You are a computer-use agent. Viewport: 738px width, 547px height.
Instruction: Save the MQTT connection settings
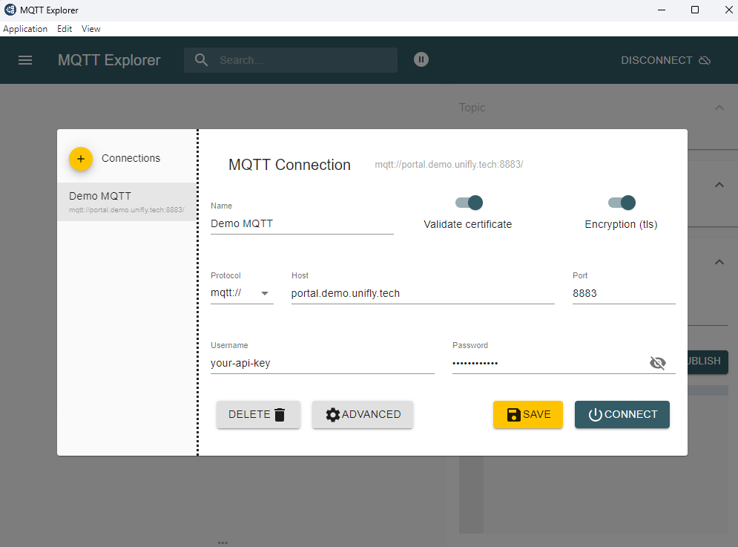(527, 414)
